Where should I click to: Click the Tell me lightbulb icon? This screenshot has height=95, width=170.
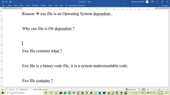(66, 5)
